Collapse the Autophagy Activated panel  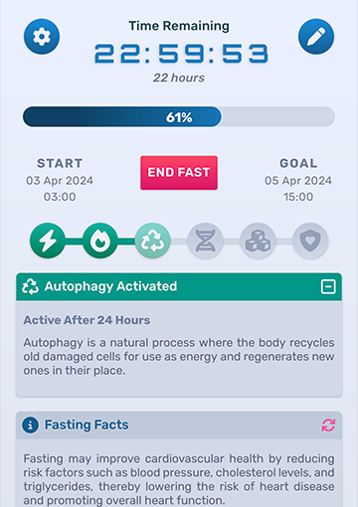point(328,286)
